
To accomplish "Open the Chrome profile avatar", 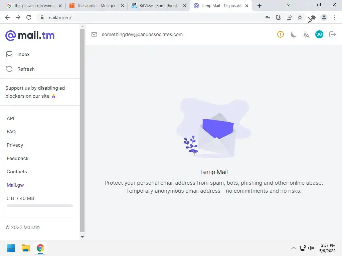I will [324, 17].
